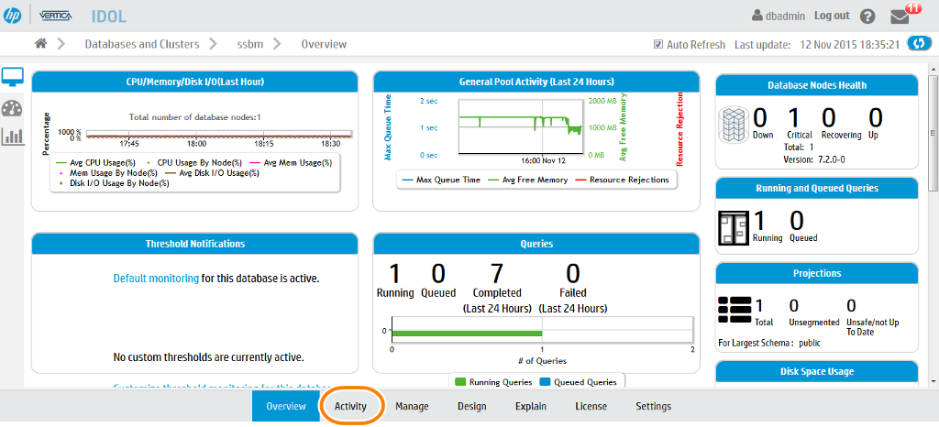Click the database nodes cube icon
This screenshot has height=427, width=939.
[733, 124]
